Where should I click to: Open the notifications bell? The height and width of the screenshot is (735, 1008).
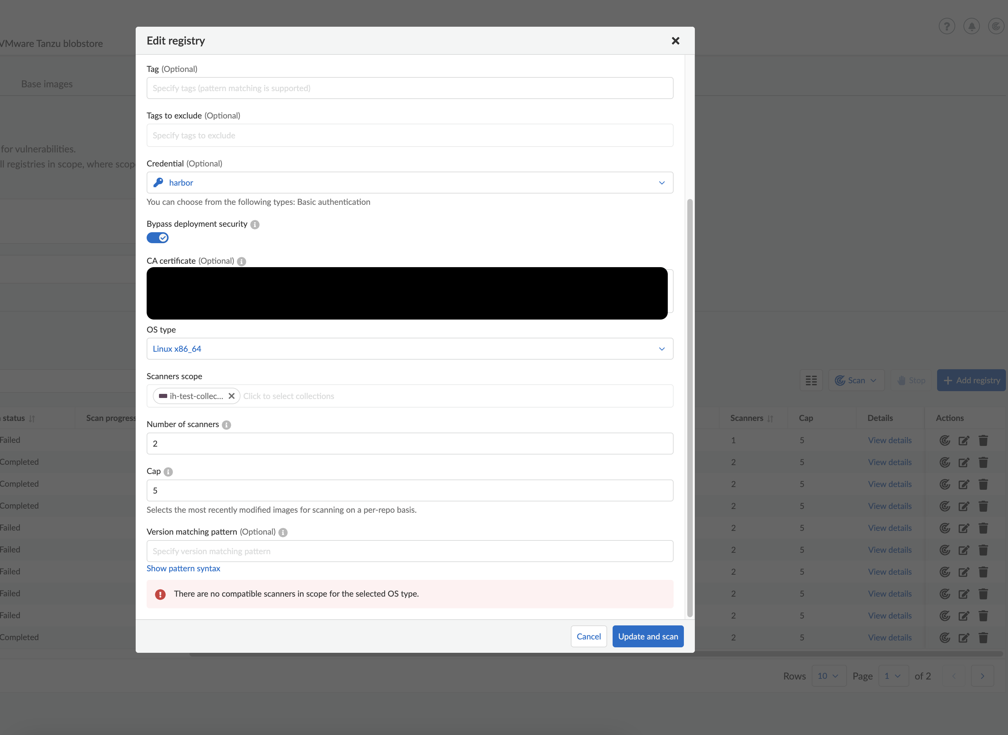tap(971, 26)
